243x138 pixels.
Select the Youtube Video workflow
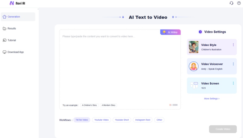(x=101, y=120)
